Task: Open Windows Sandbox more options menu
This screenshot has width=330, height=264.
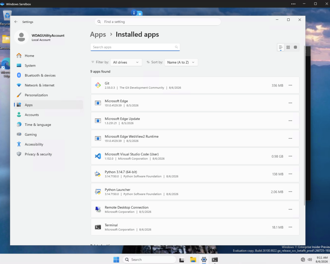Action: point(293,4)
